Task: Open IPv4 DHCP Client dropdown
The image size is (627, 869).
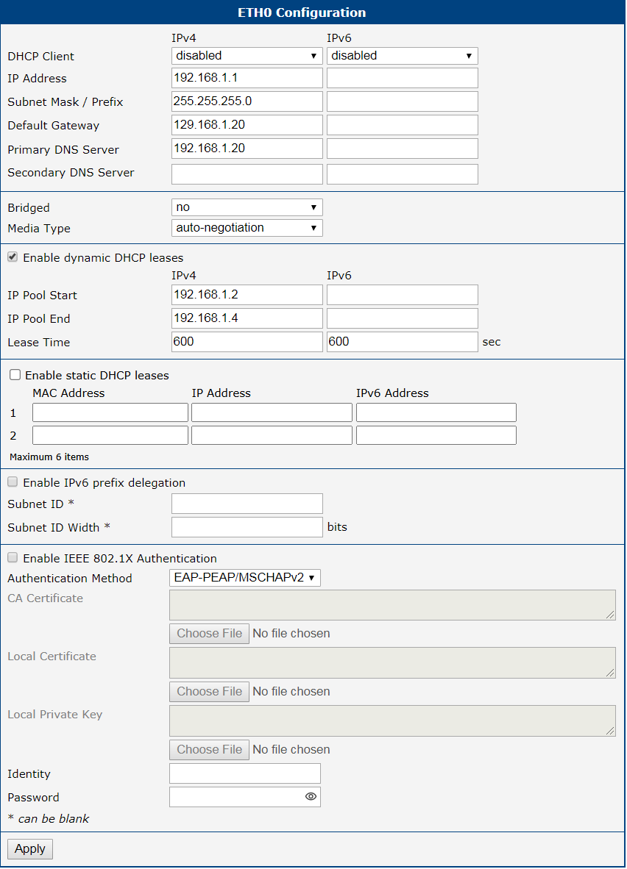Action: tap(247, 55)
